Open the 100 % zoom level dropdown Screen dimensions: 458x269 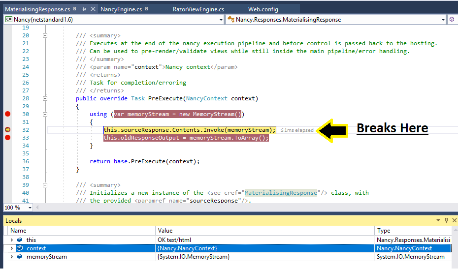pos(30,208)
